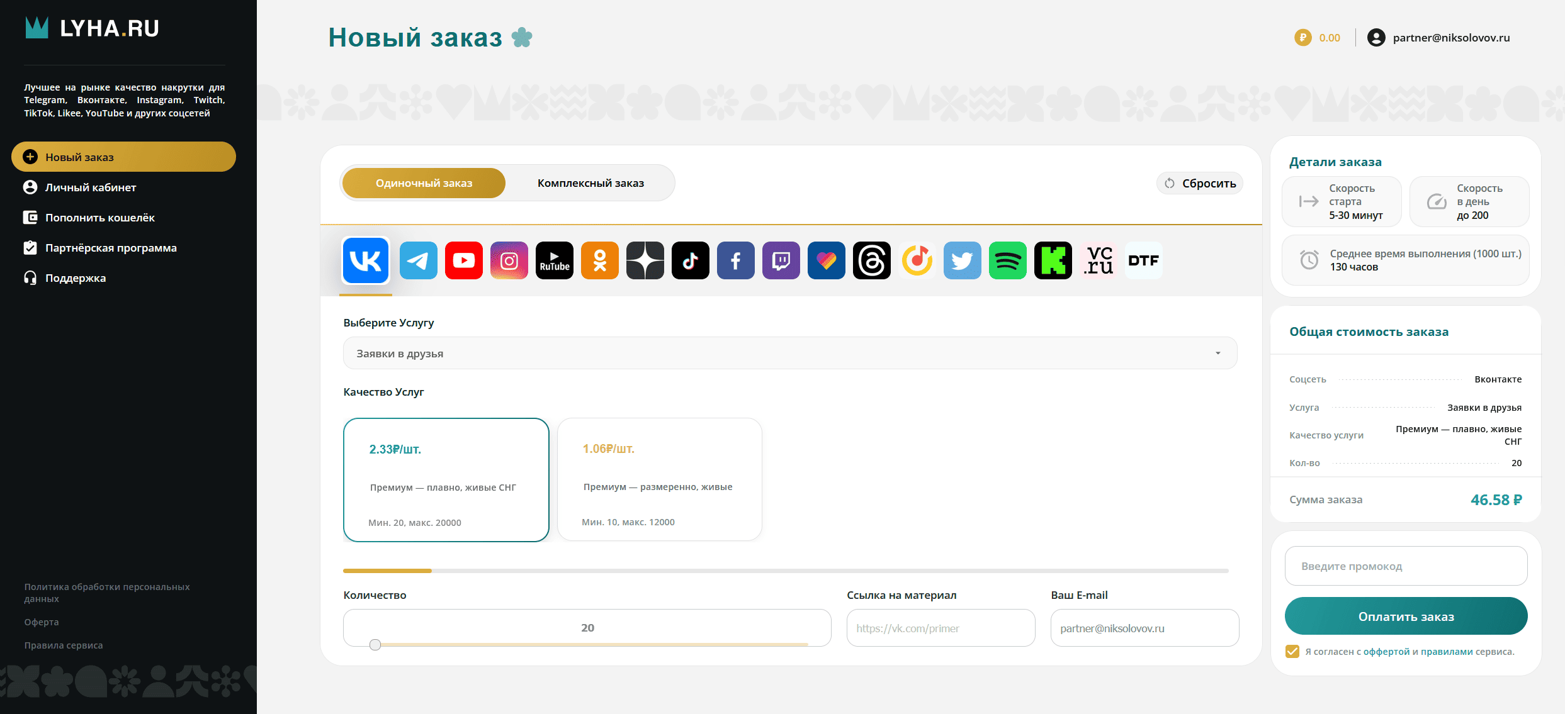Choose the YouTube icon
Viewport: 1565px width, 714px height.
(464, 260)
